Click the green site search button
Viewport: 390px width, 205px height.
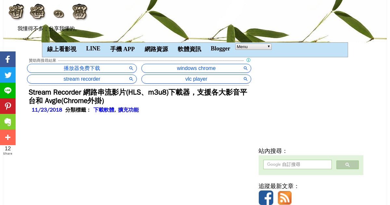[x=347, y=165]
